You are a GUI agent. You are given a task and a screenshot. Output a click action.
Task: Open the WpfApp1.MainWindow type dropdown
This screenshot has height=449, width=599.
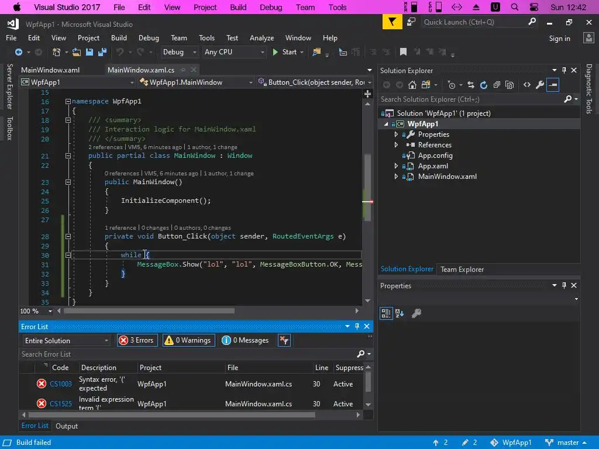click(197, 82)
